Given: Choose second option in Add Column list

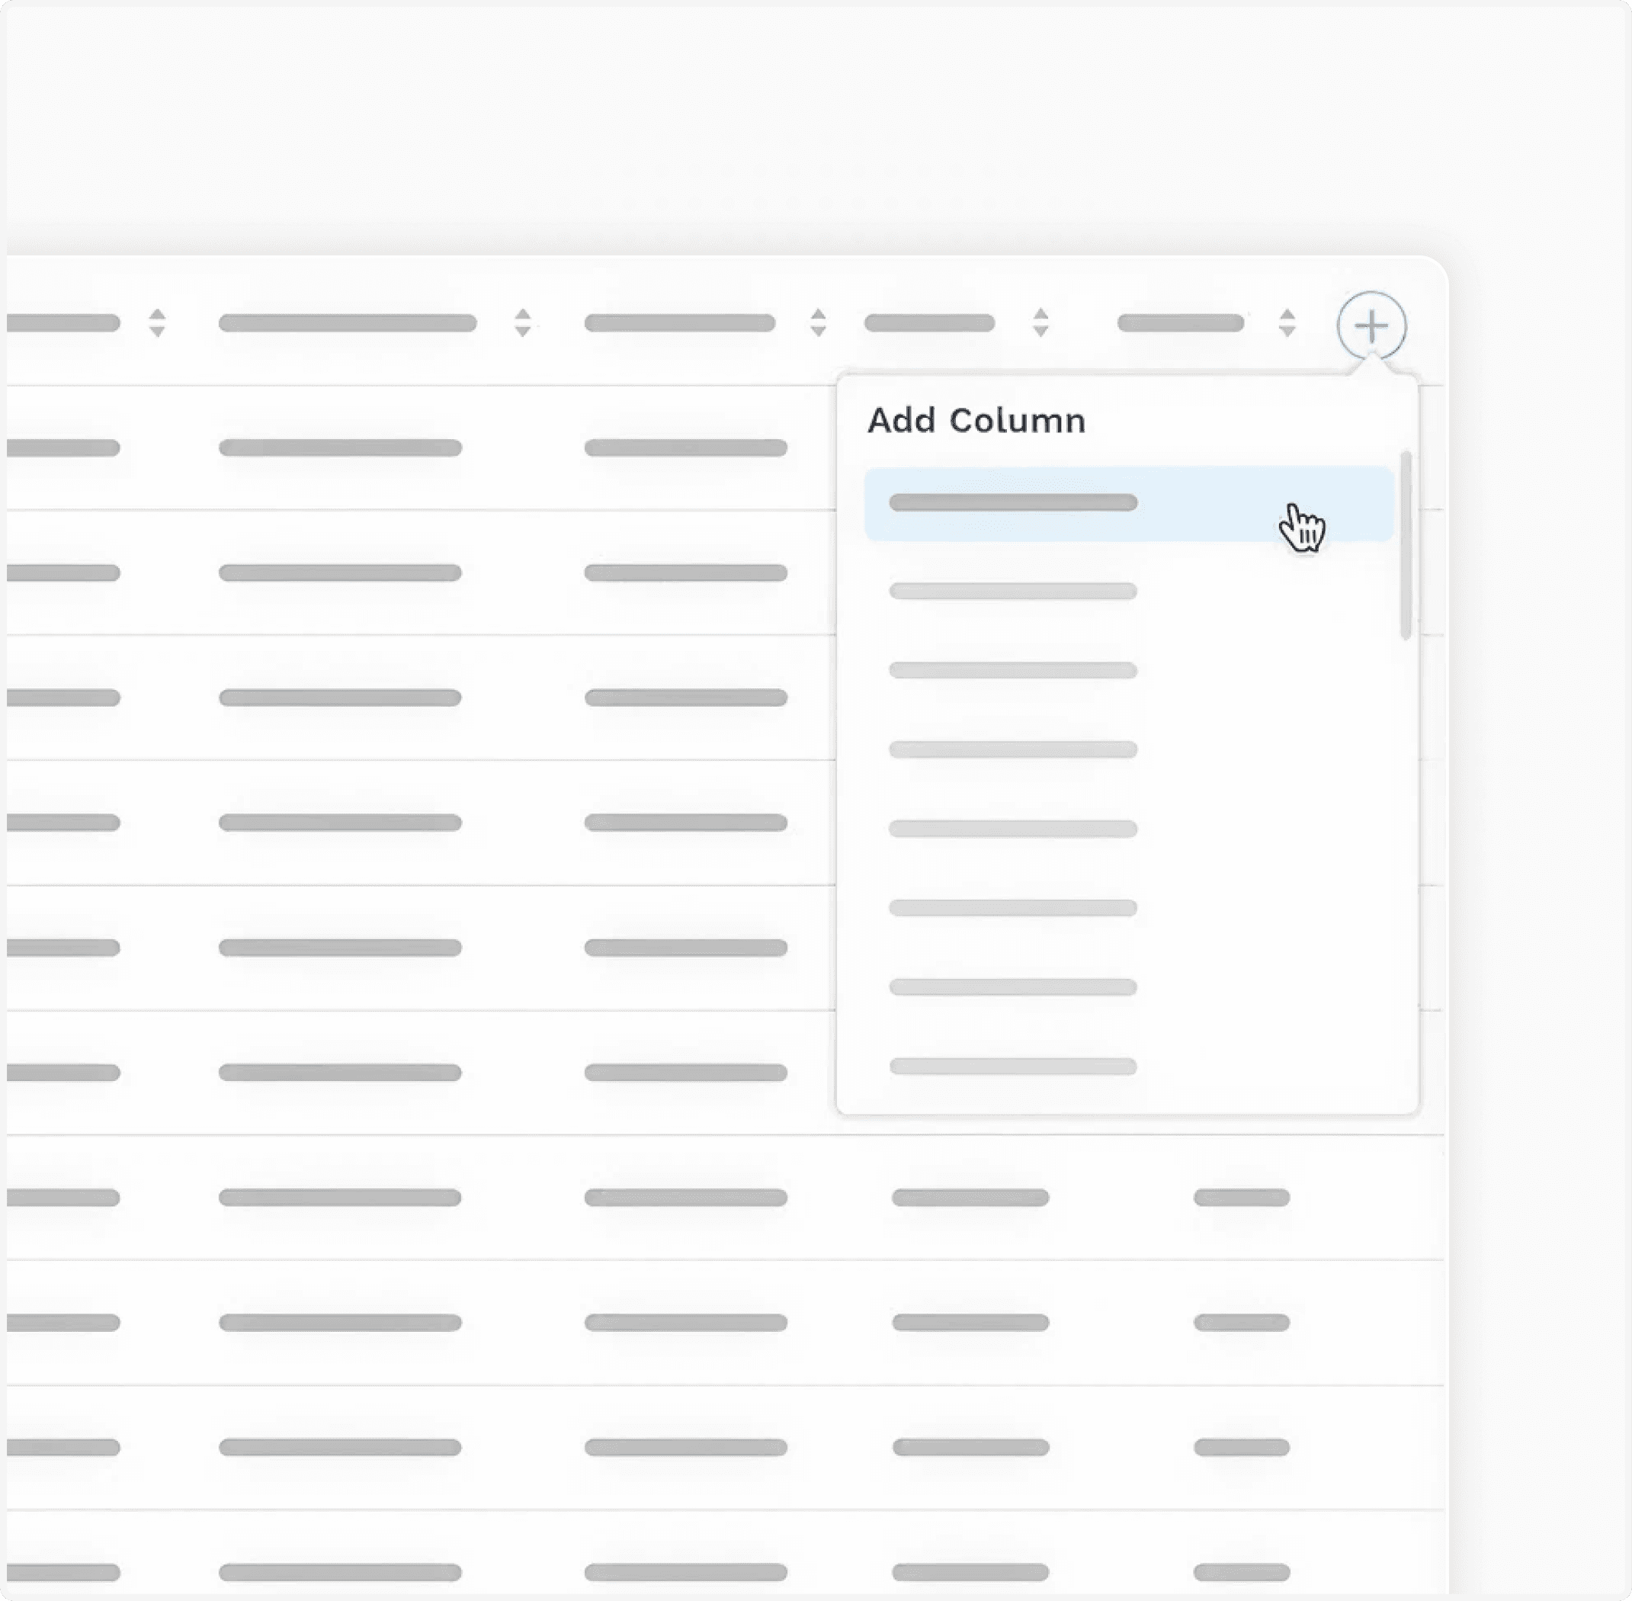Looking at the screenshot, I should tap(1012, 591).
